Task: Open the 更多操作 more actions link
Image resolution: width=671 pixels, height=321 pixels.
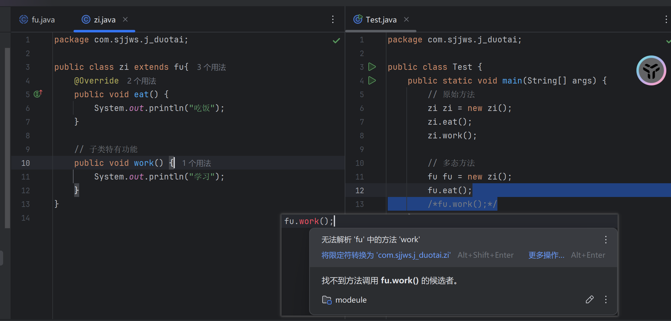Action: click(546, 255)
